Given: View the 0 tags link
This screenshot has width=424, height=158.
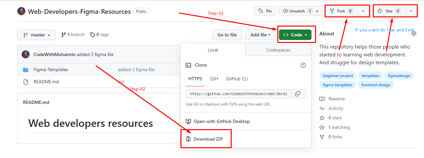Looking at the screenshot, I should pyautogui.click(x=100, y=34).
